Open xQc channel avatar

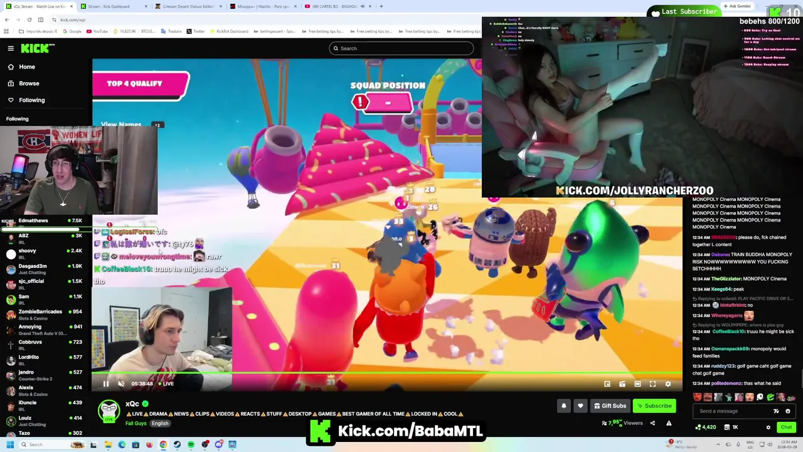(x=109, y=411)
